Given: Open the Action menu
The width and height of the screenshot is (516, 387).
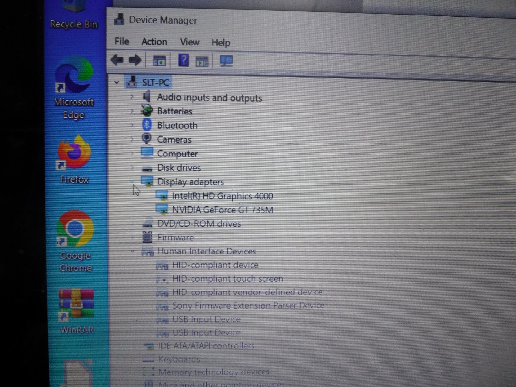Looking at the screenshot, I should 154,42.
